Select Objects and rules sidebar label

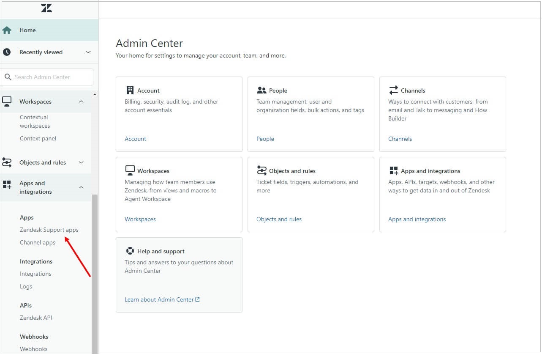click(x=43, y=162)
